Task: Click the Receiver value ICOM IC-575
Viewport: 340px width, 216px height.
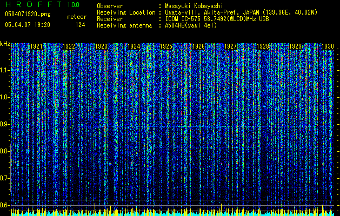Action: (x=183, y=19)
